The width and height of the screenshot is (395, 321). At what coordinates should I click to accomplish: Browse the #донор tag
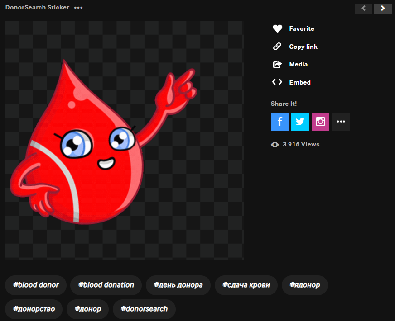point(88,309)
